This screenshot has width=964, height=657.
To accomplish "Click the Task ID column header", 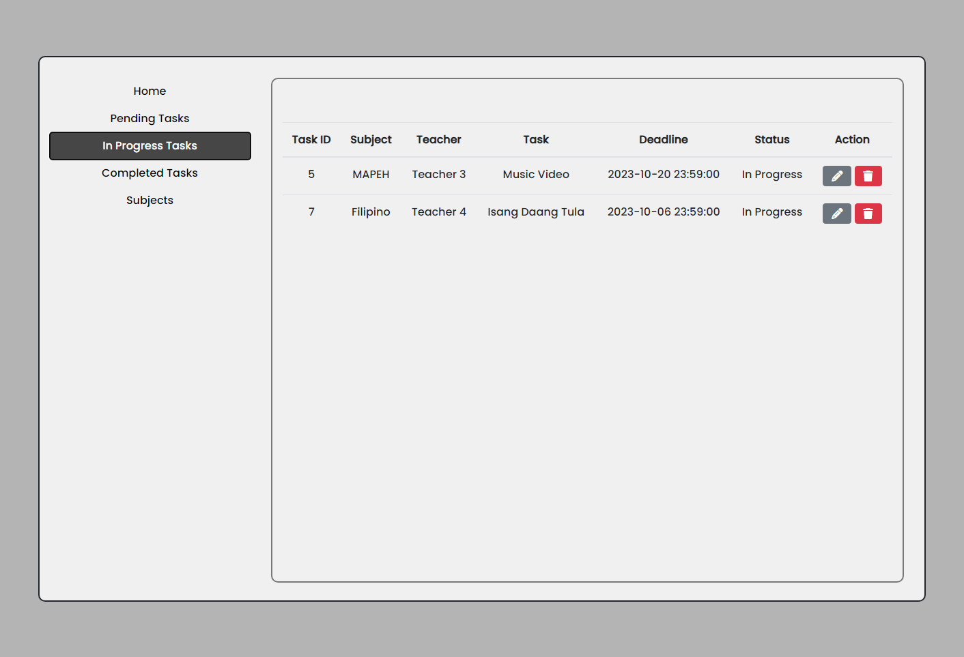I will pyautogui.click(x=311, y=140).
